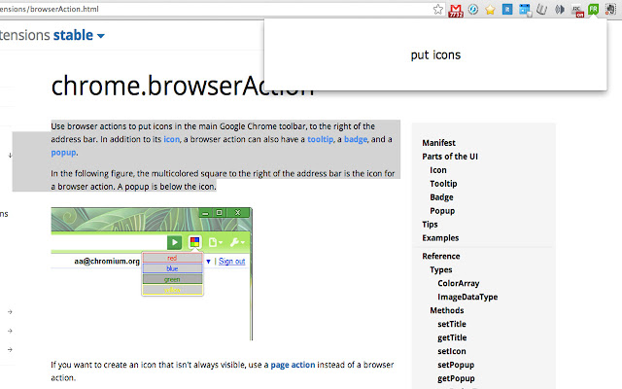
Task: Click the yellow star extension icon
Action: pyautogui.click(x=490, y=10)
